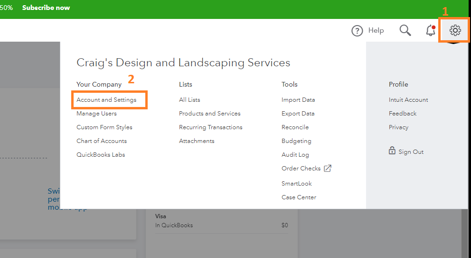Go to Chart of Accounts
This screenshot has height=258, width=471.
click(x=102, y=141)
